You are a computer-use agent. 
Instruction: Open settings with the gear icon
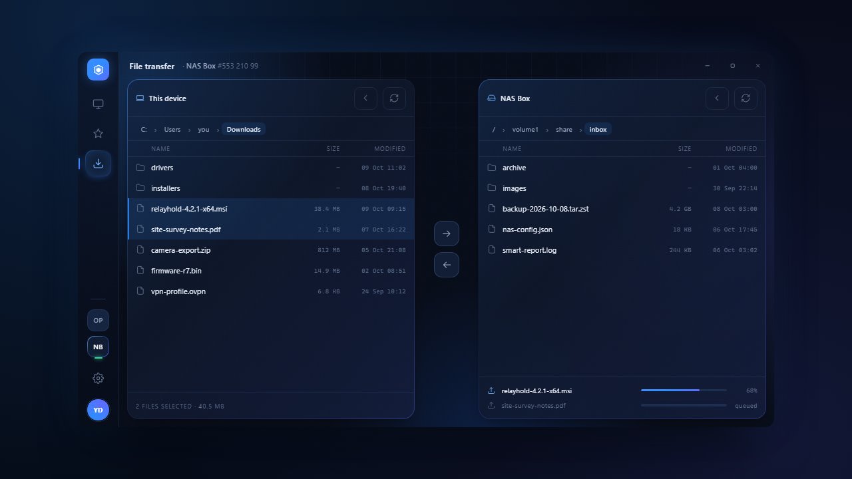click(98, 379)
